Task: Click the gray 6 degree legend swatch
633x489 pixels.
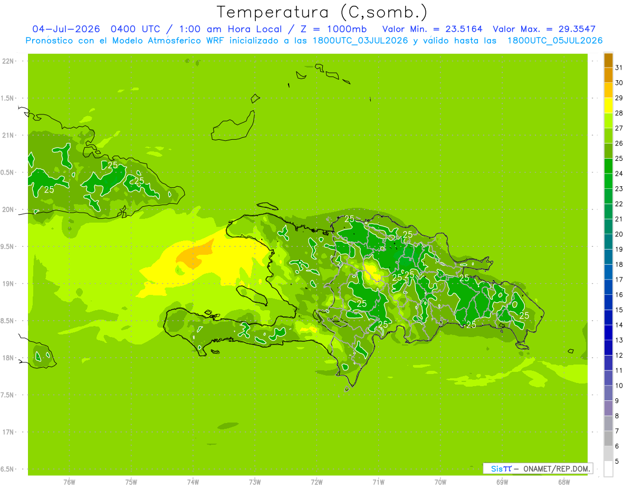Action: [x=608, y=439]
